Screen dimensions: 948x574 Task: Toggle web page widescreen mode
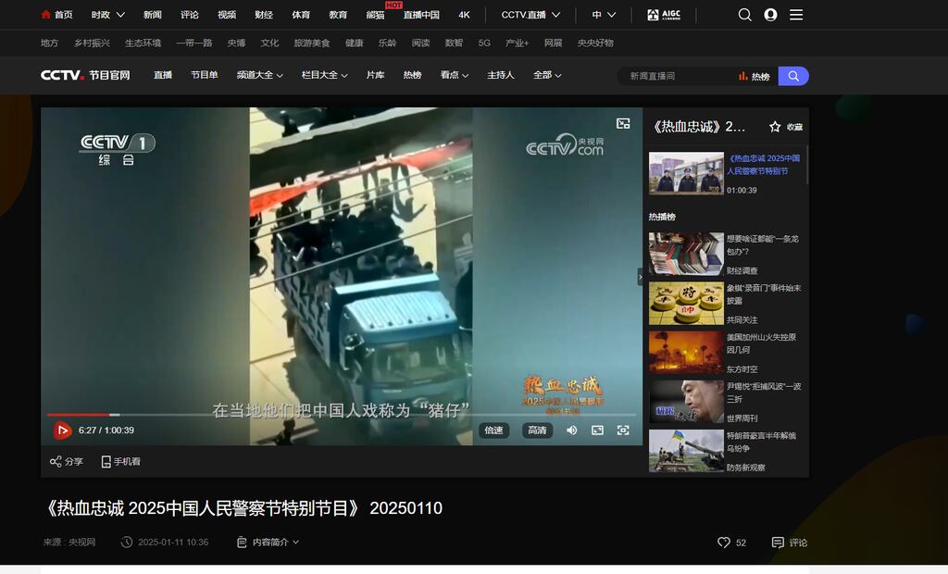point(597,430)
